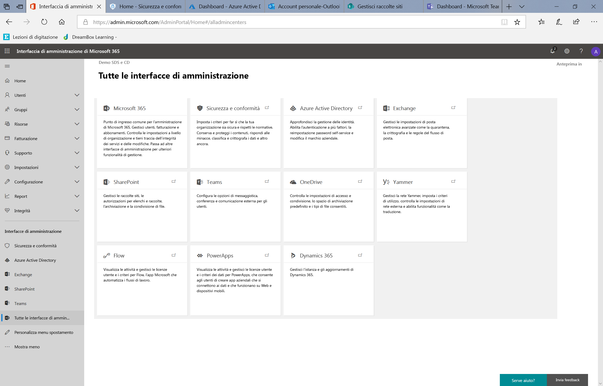Open Sicurezza e conformità card external link icon
The height and width of the screenshot is (386, 603).
tap(267, 108)
